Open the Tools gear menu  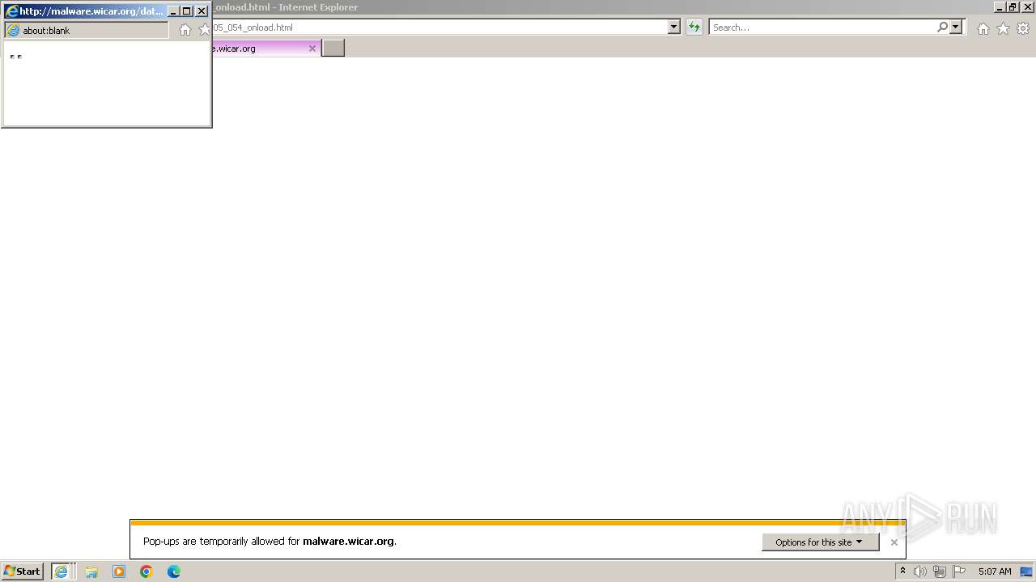(x=1023, y=28)
